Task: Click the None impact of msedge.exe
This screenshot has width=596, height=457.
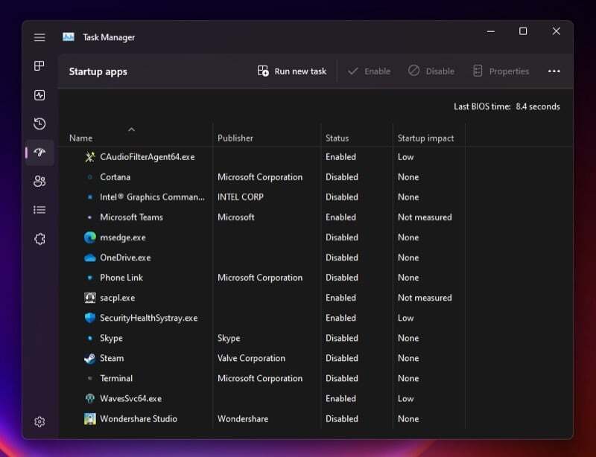Action: click(408, 237)
